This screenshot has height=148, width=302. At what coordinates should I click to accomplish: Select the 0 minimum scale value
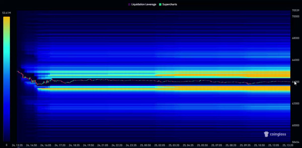pyautogui.click(x=7, y=145)
